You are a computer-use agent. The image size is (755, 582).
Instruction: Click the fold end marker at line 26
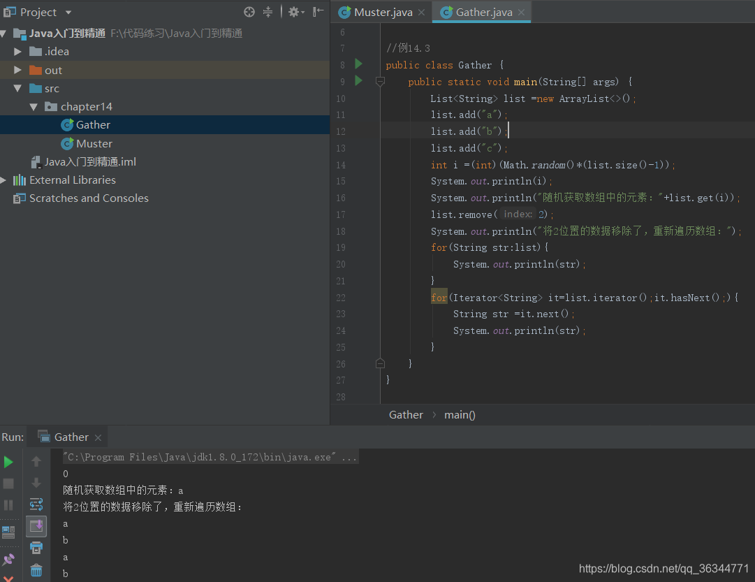[x=380, y=363]
